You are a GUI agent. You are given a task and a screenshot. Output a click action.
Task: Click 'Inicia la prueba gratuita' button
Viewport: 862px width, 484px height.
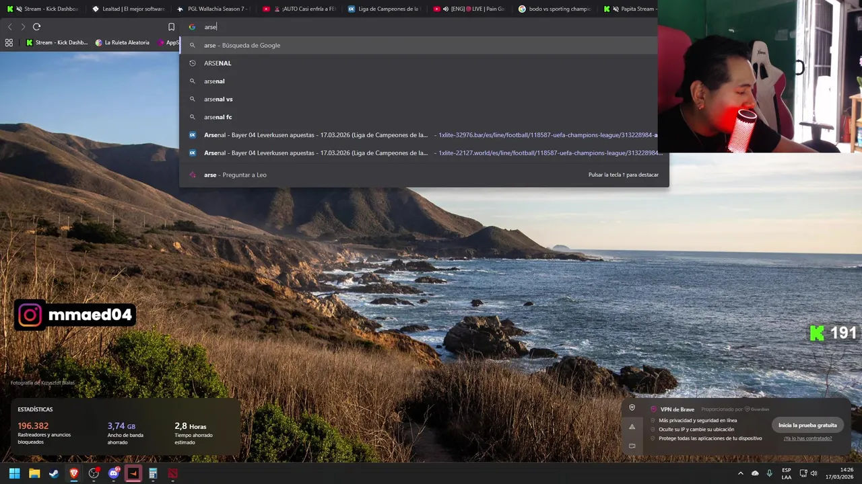tap(807, 425)
